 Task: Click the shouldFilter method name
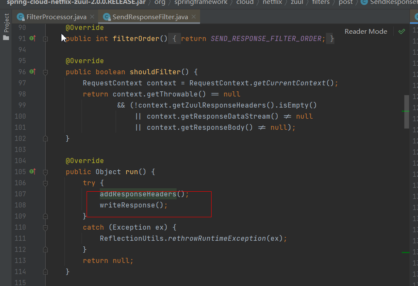click(155, 72)
